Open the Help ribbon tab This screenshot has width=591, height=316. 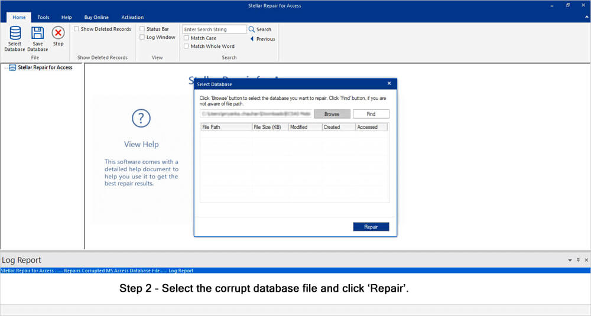pos(66,17)
